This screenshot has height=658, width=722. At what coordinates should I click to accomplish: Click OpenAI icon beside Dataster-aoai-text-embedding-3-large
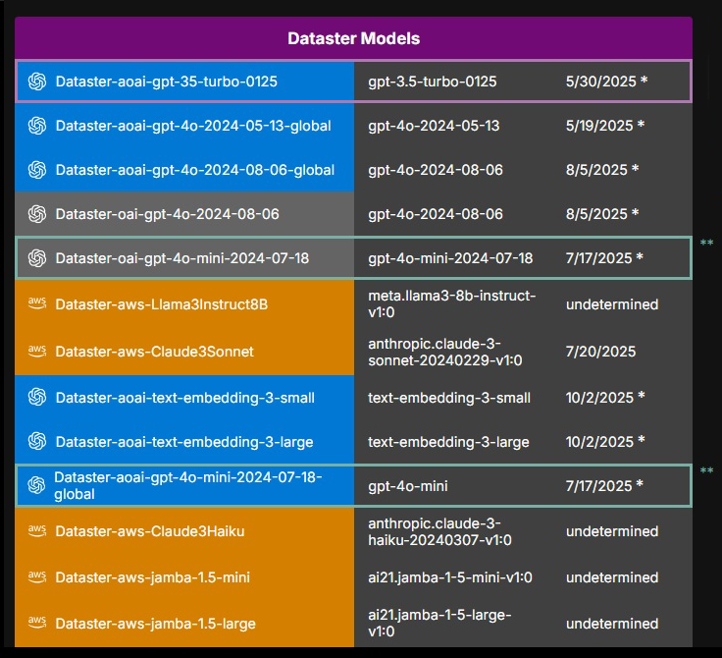click(37, 441)
